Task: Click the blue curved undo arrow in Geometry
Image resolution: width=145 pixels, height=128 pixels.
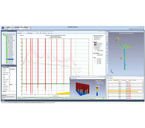Action: pyautogui.click(x=107, y=47)
